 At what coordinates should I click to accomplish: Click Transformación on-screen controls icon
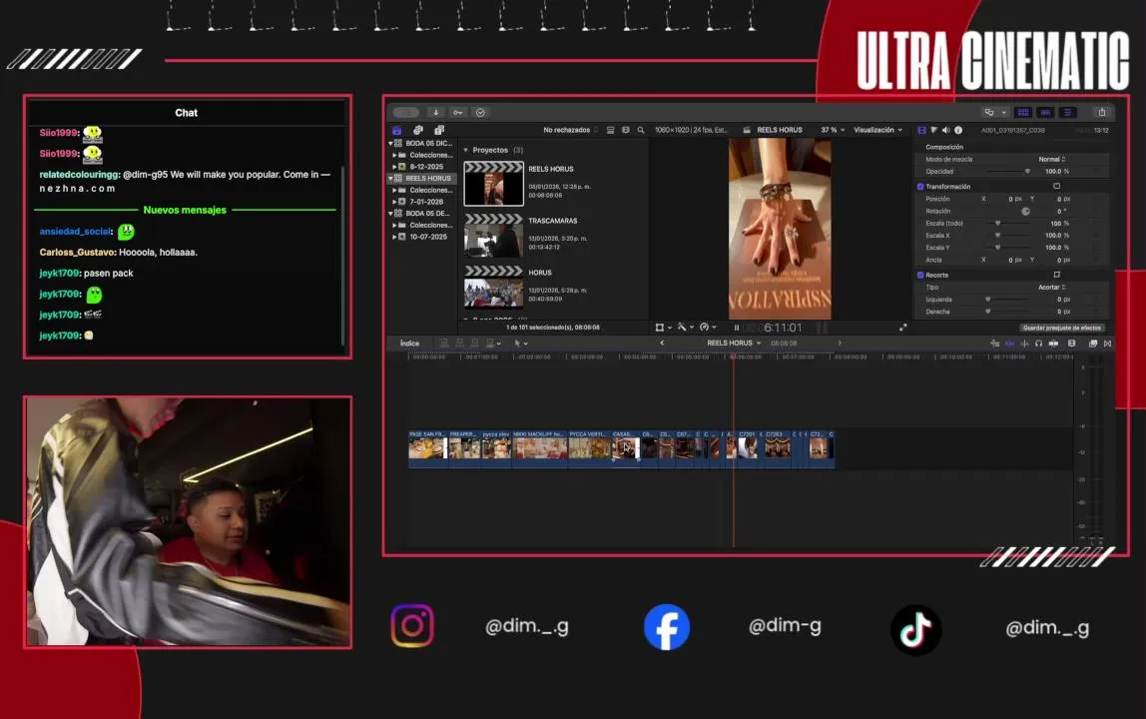(1056, 187)
